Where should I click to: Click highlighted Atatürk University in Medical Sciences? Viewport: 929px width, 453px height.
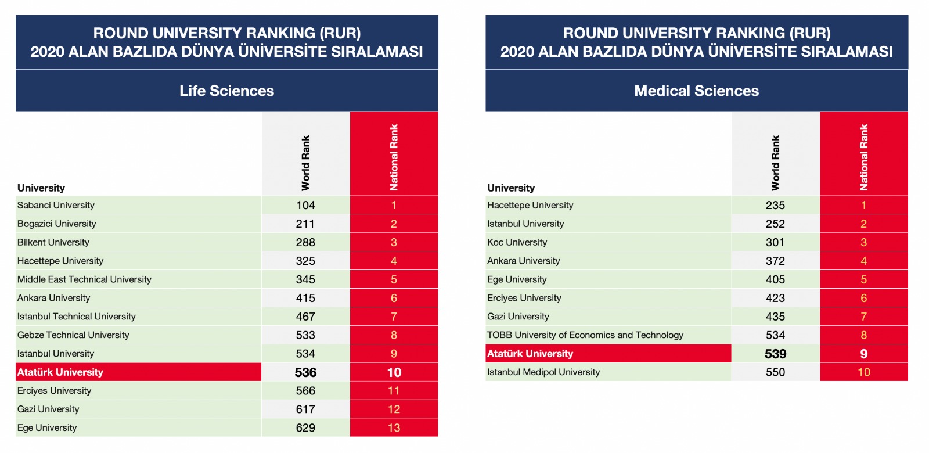(x=530, y=354)
